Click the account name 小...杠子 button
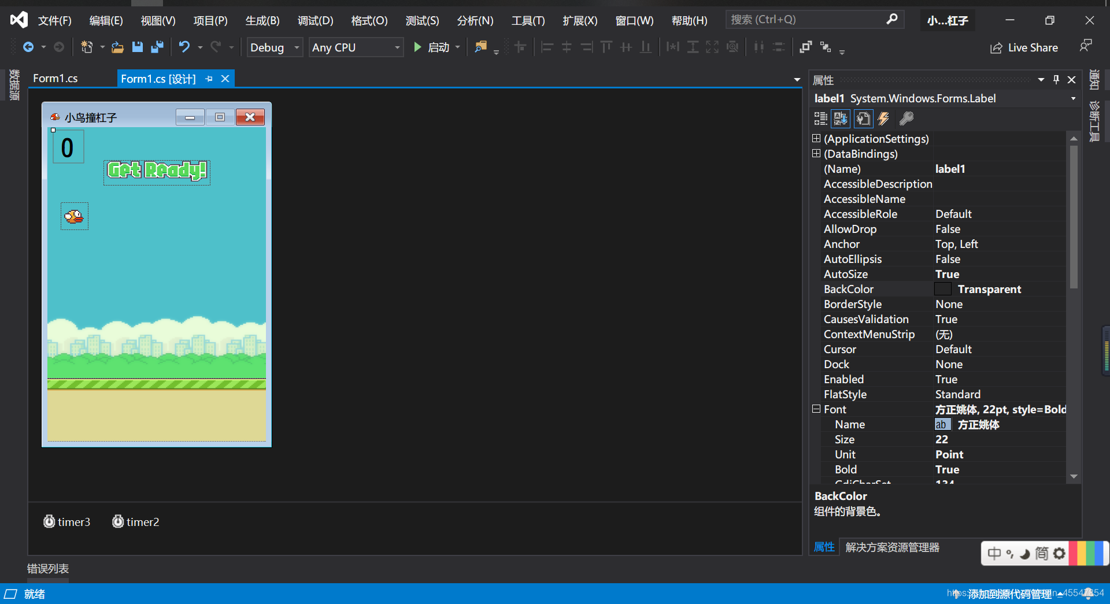 pos(948,20)
